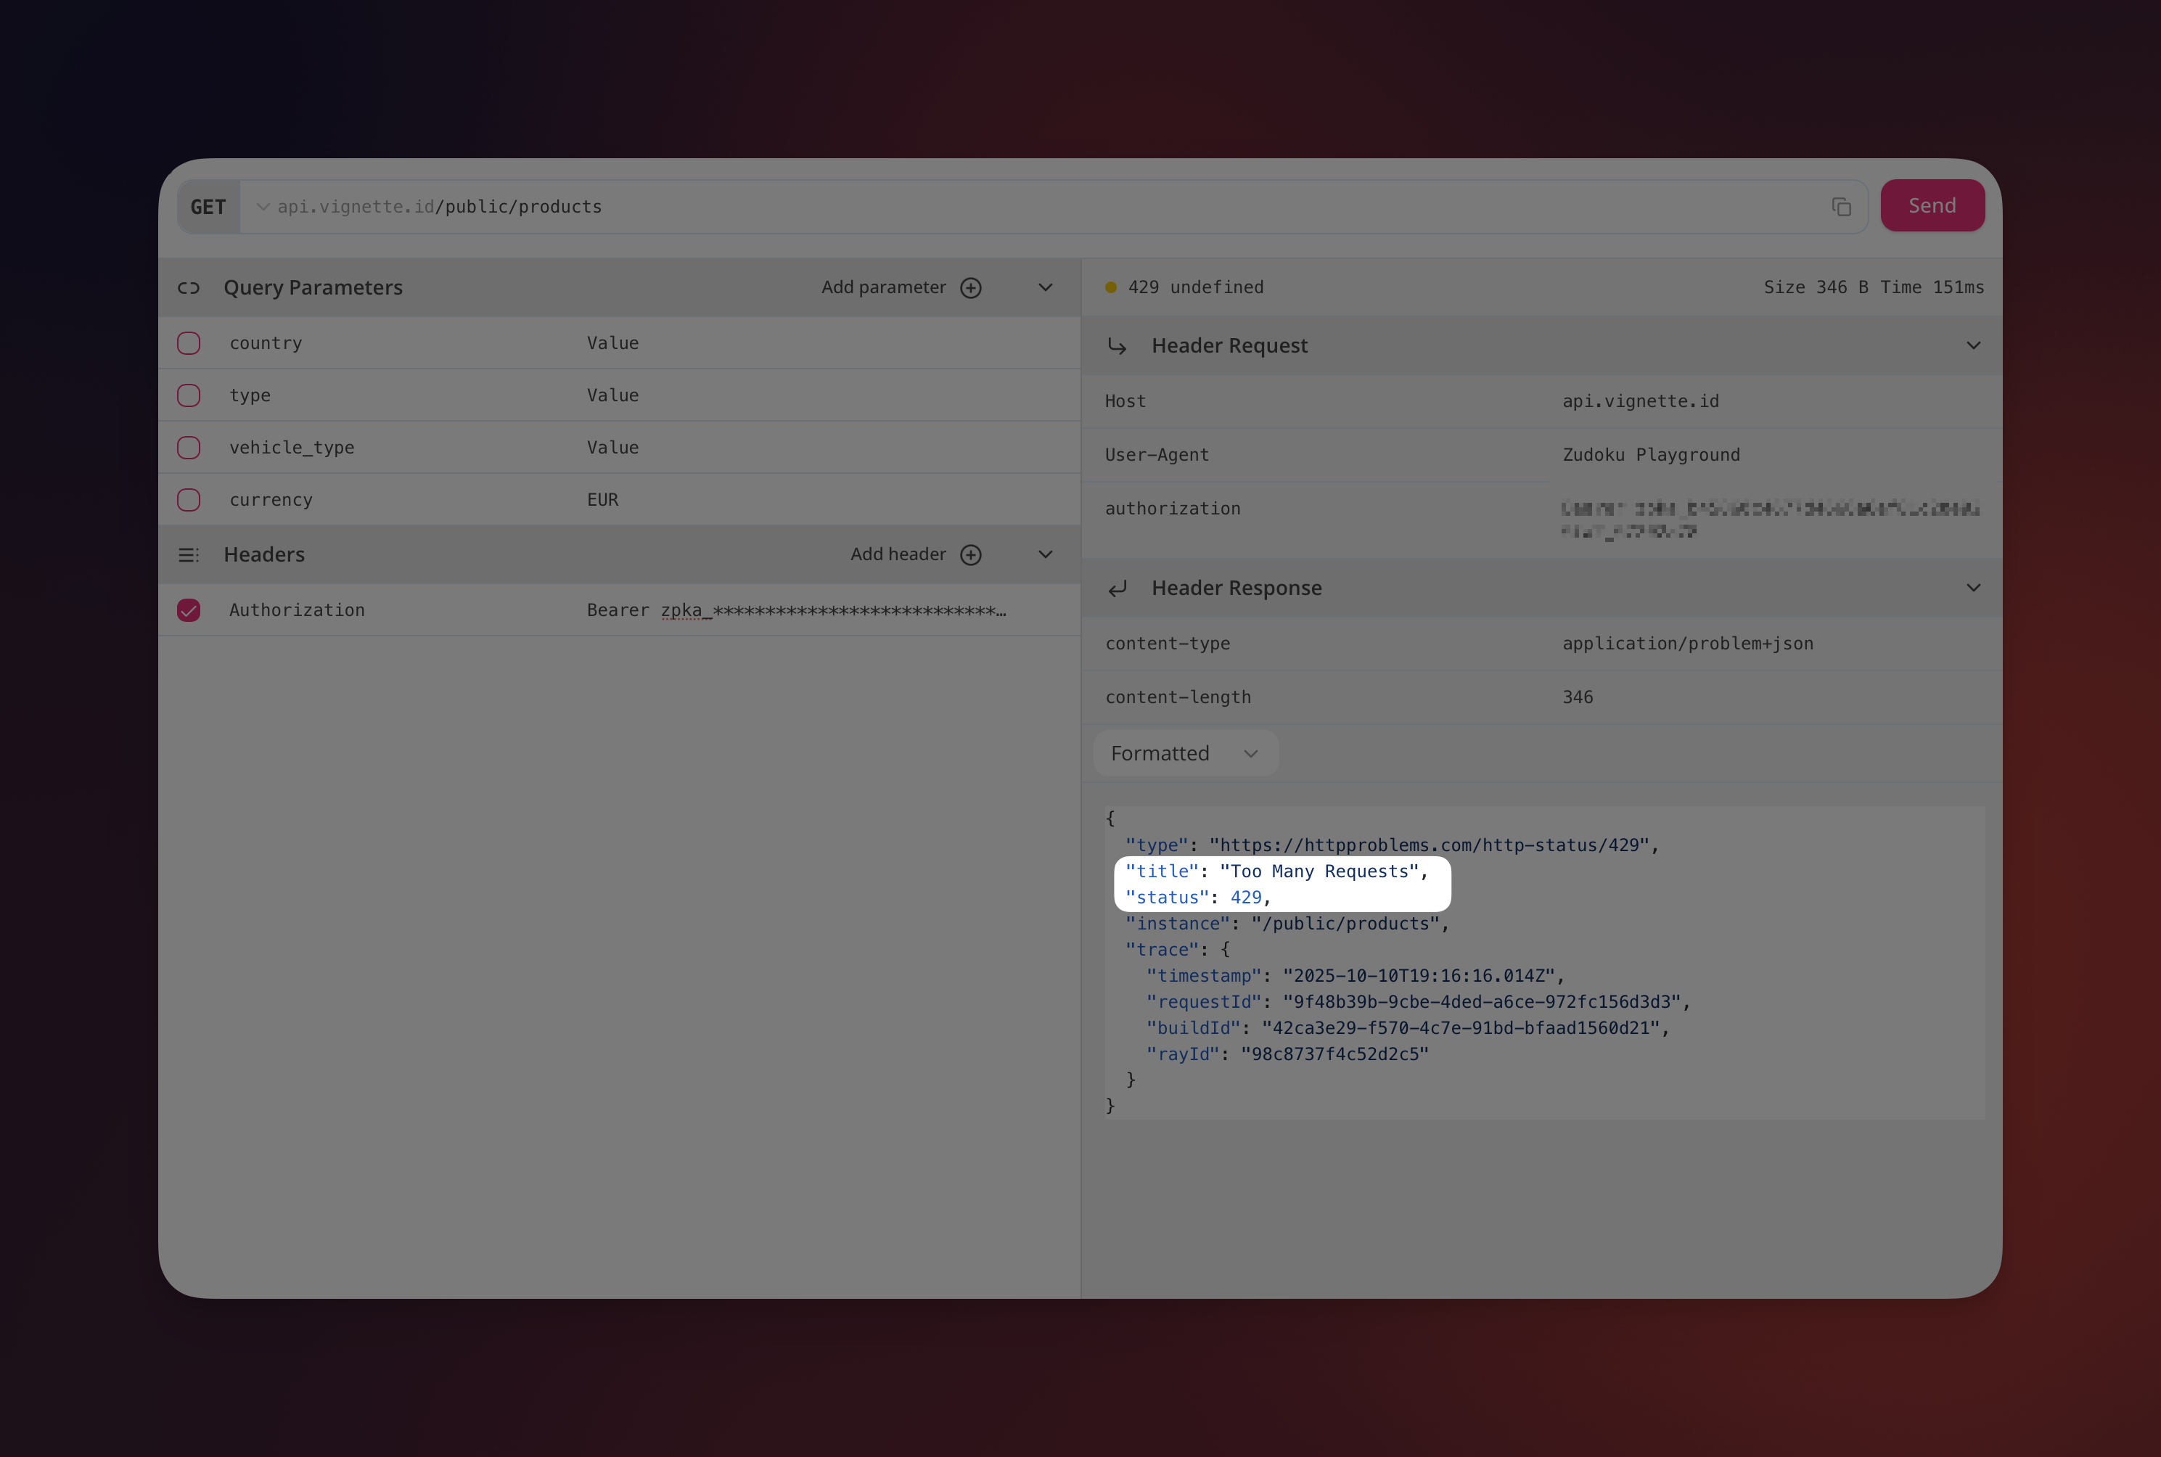
Task: Collapse the Header Response section chevron
Action: [1973, 588]
